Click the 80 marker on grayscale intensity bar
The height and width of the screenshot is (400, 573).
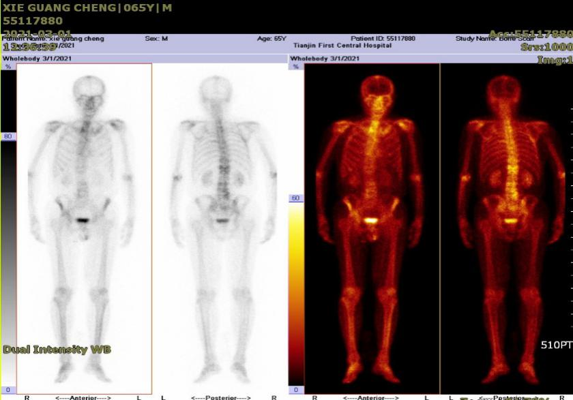[8, 136]
